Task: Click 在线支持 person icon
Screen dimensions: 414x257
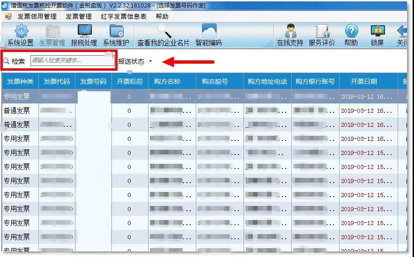Action: pos(290,32)
